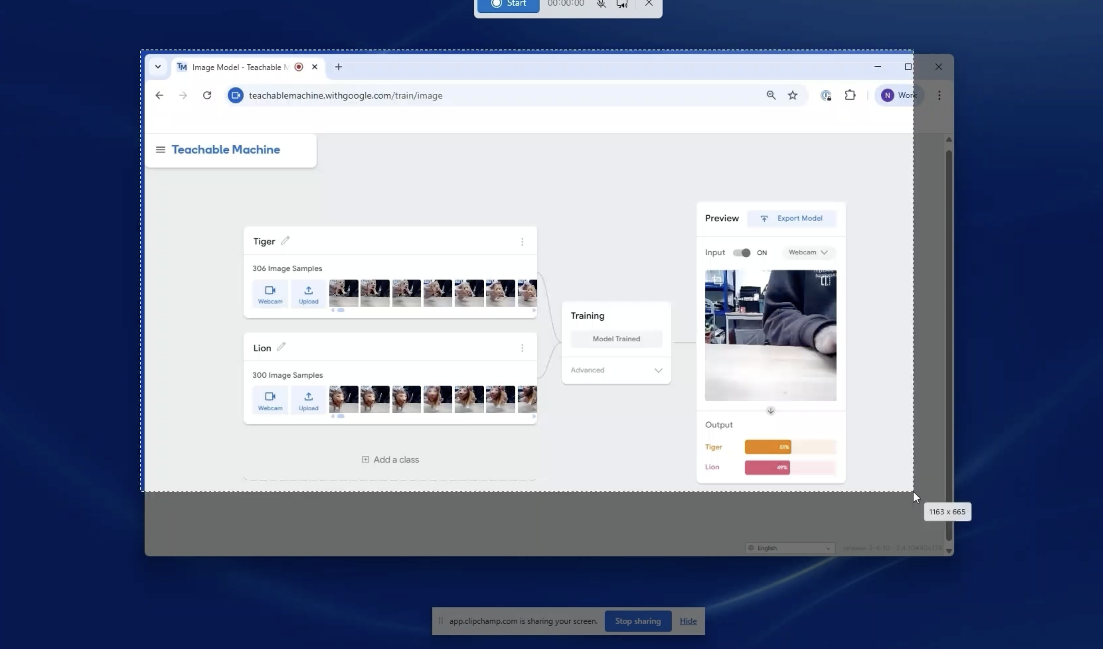Click Add a class
The width and height of the screenshot is (1103, 649).
click(390, 459)
